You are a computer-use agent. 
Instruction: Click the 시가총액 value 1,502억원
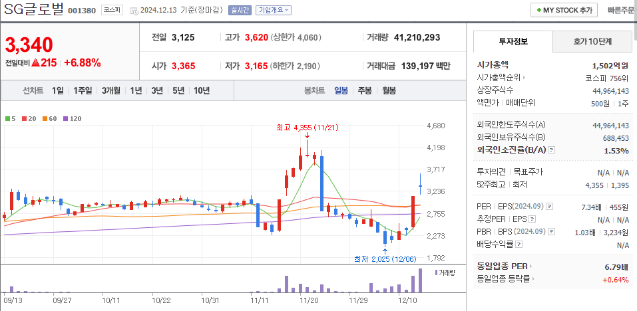click(x=610, y=66)
